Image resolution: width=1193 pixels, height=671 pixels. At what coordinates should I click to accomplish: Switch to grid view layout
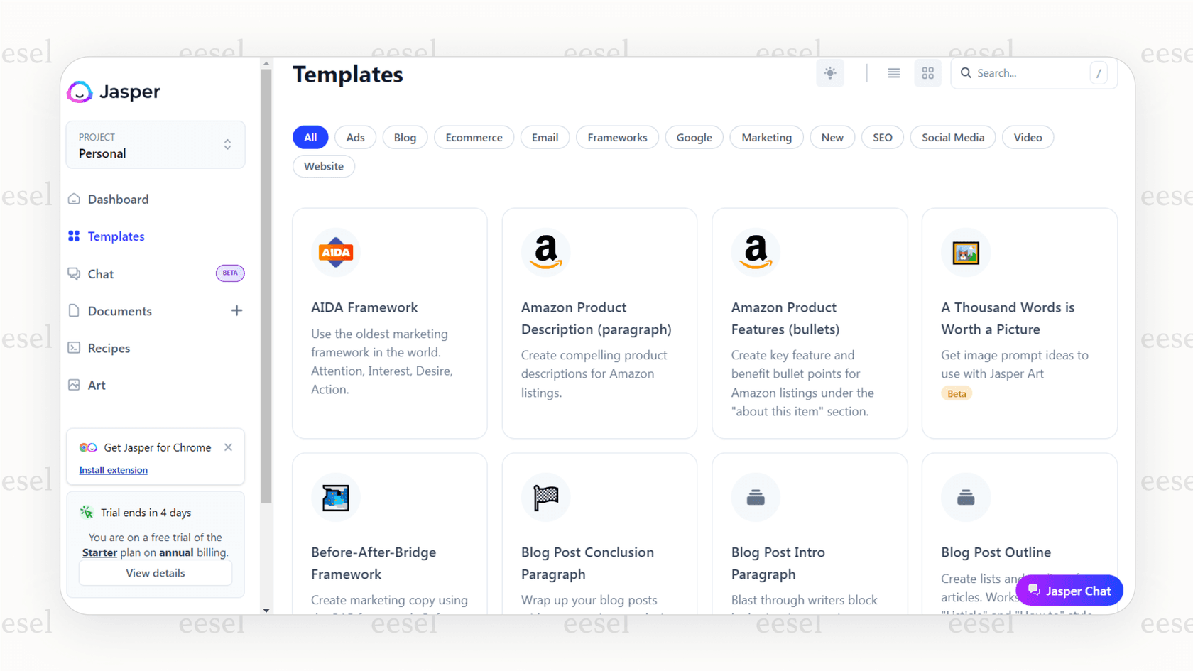click(x=927, y=72)
